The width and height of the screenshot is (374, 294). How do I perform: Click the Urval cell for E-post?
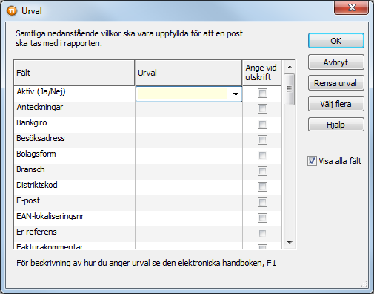point(189,203)
